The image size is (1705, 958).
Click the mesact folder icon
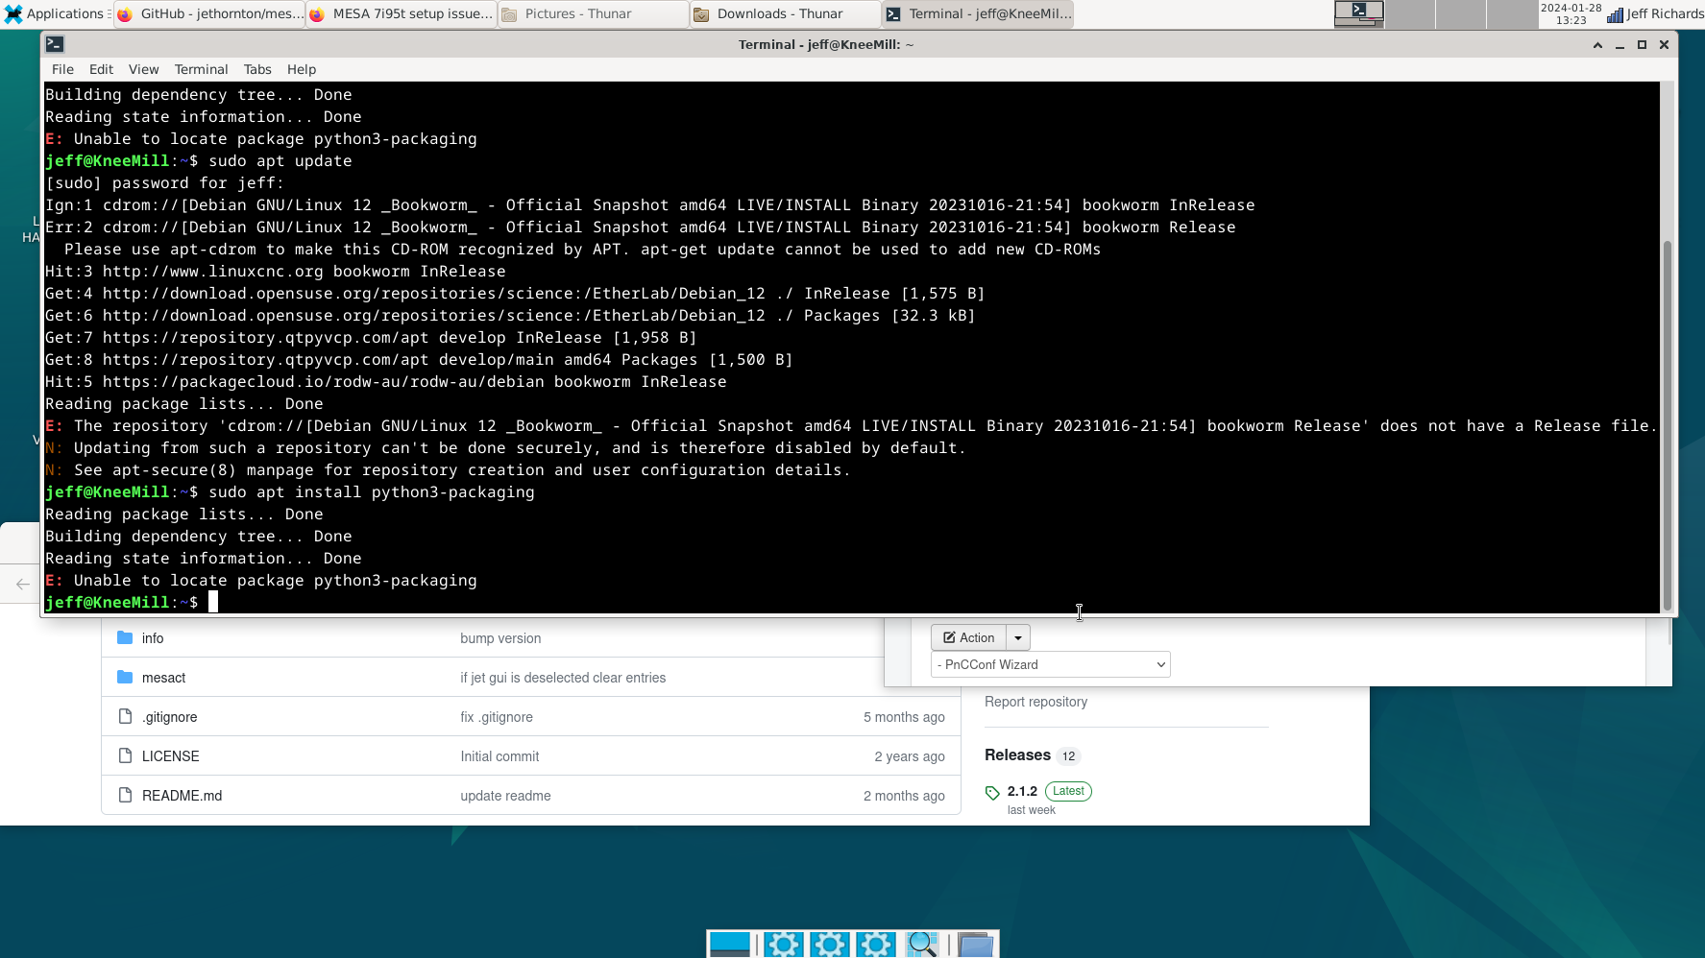[125, 677]
